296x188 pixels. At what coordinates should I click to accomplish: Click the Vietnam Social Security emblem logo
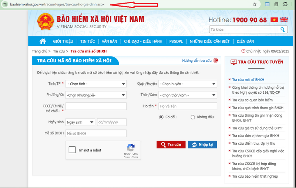pyautogui.click(x=45, y=22)
